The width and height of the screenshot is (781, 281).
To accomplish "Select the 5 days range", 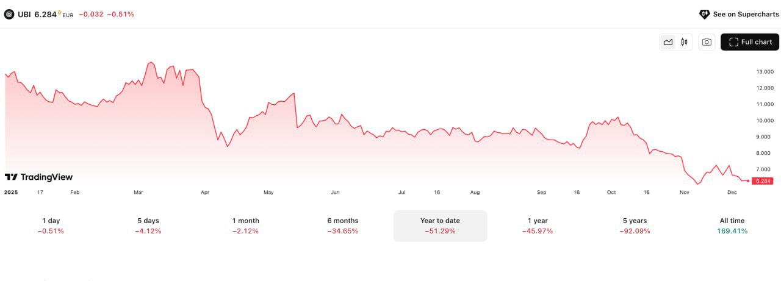I will pos(148,226).
